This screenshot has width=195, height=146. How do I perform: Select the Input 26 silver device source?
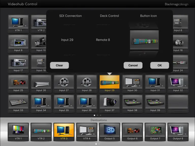point(41,84)
